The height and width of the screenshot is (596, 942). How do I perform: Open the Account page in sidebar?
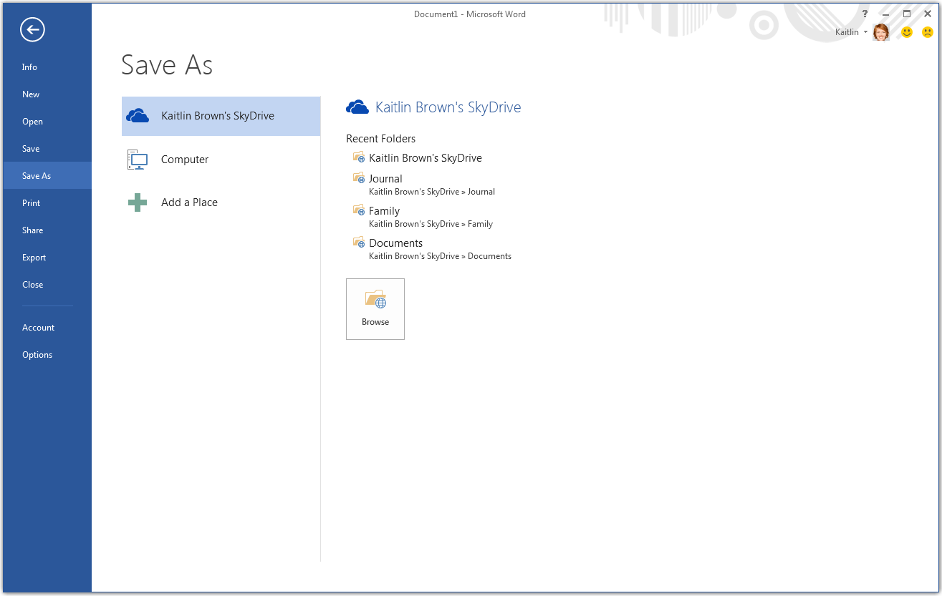[38, 328]
